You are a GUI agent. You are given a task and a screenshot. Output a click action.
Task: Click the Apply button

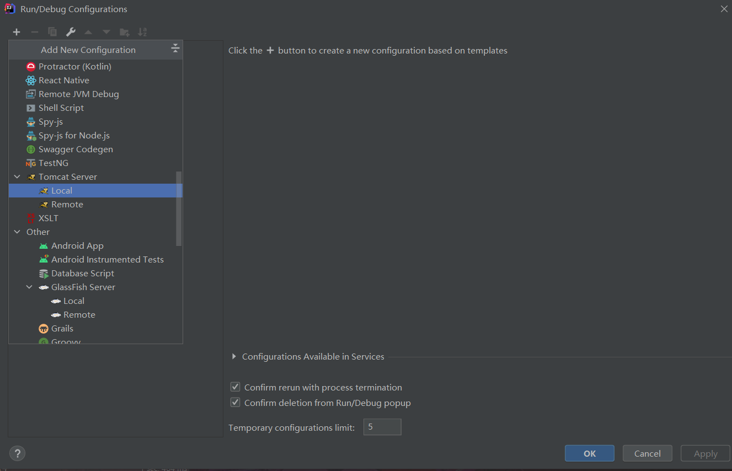click(706, 453)
